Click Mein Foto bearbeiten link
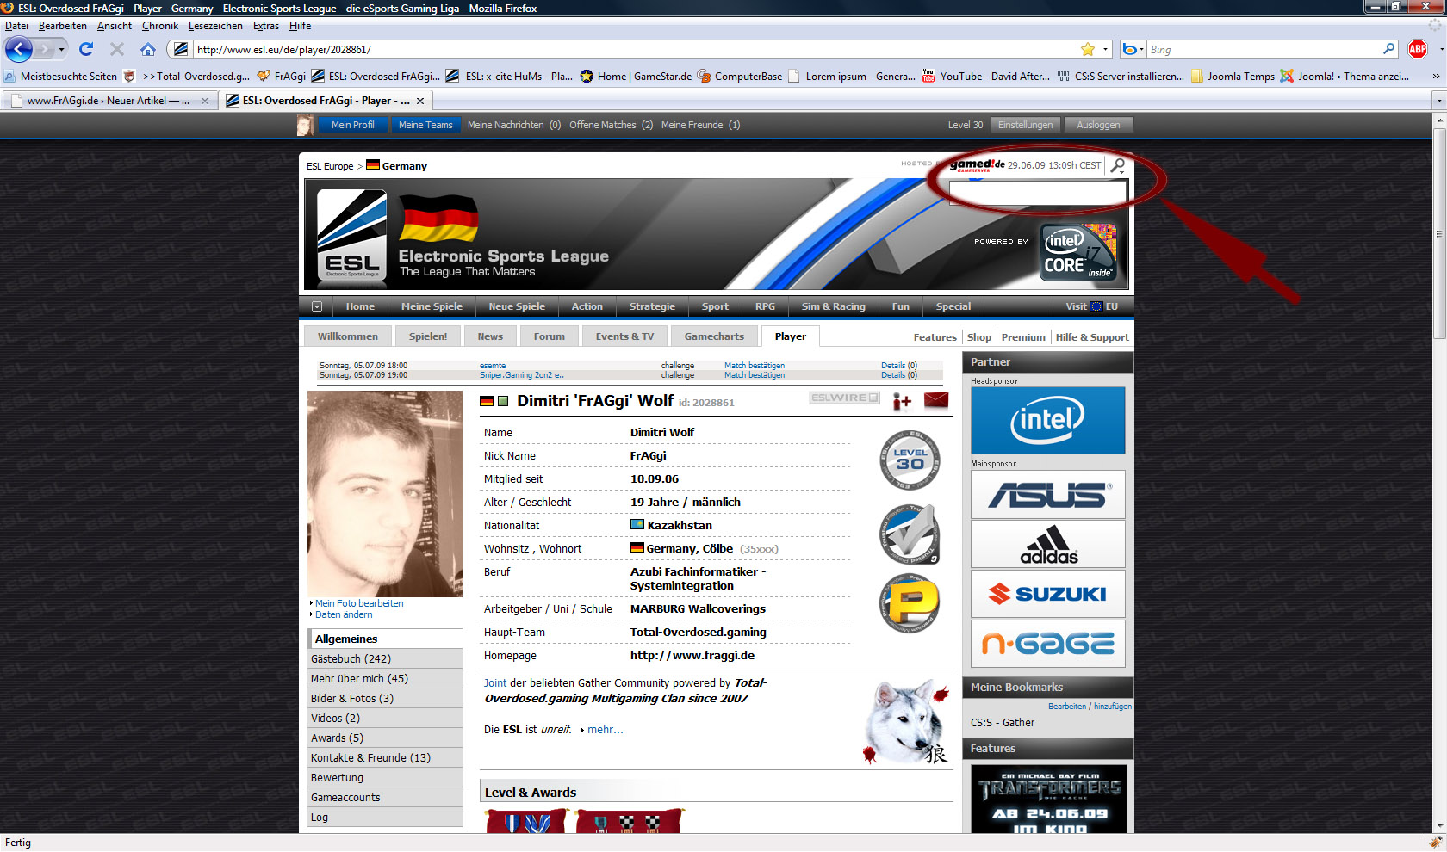The image size is (1447, 852). [359, 603]
